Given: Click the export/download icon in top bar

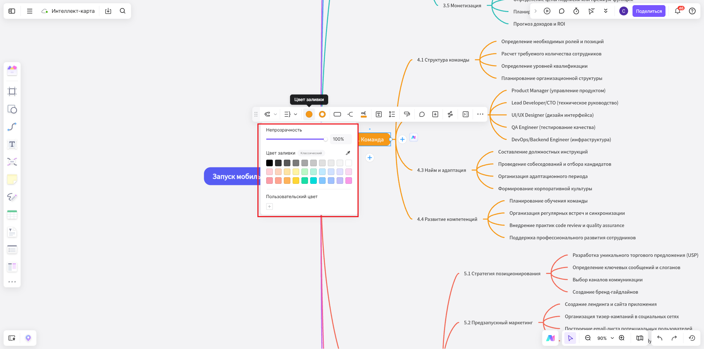Looking at the screenshot, I should [x=108, y=11].
